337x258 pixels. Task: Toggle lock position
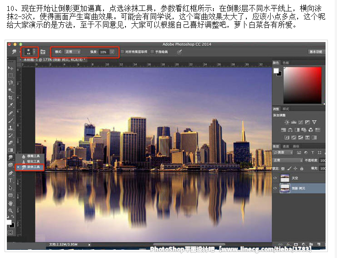click(x=295, y=168)
